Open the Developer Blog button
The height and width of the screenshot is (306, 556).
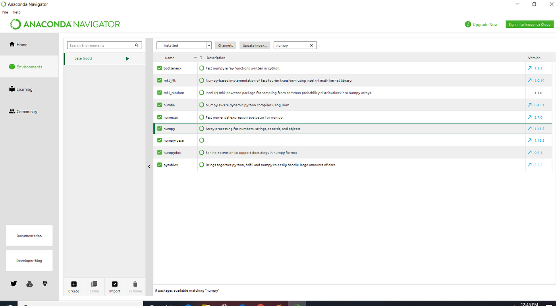pos(29,260)
